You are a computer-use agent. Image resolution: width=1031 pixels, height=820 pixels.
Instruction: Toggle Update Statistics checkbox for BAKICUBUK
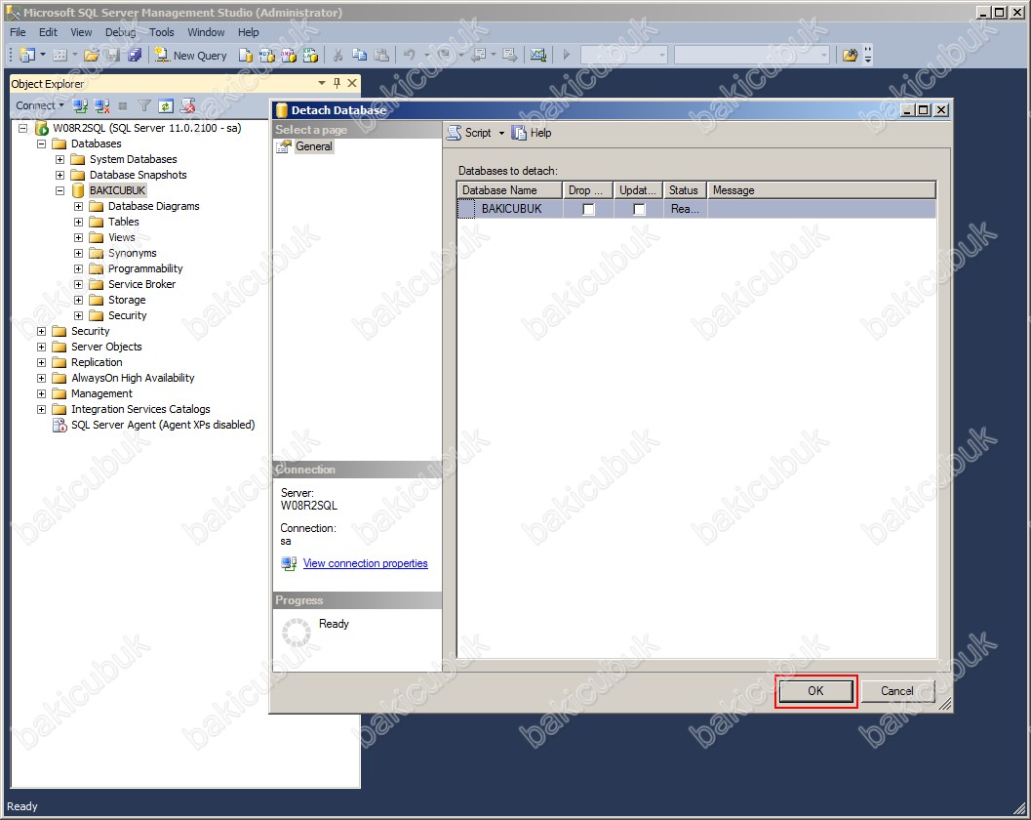(639, 209)
